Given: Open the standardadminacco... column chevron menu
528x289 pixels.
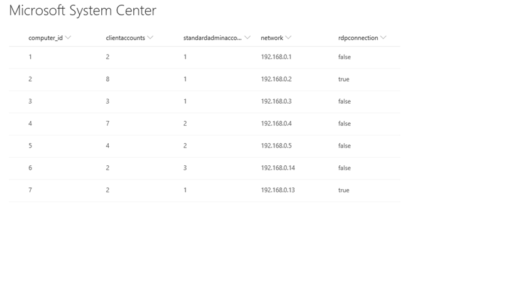Looking at the screenshot, I should pyautogui.click(x=248, y=38).
